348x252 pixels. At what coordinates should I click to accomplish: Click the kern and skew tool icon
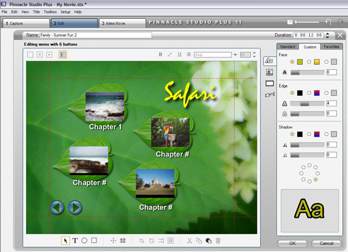point(123,241)
